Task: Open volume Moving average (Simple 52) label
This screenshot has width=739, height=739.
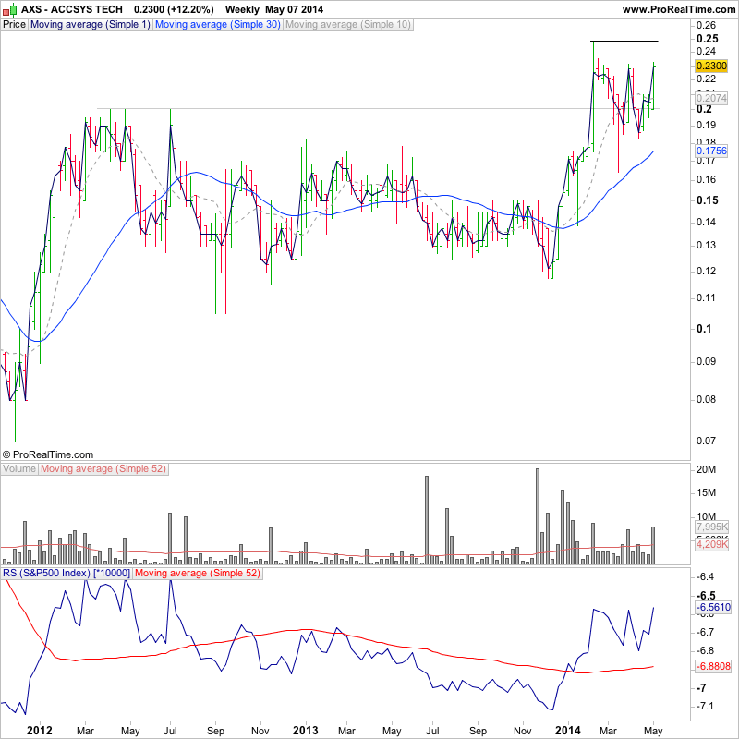Action: pos(103,469)
